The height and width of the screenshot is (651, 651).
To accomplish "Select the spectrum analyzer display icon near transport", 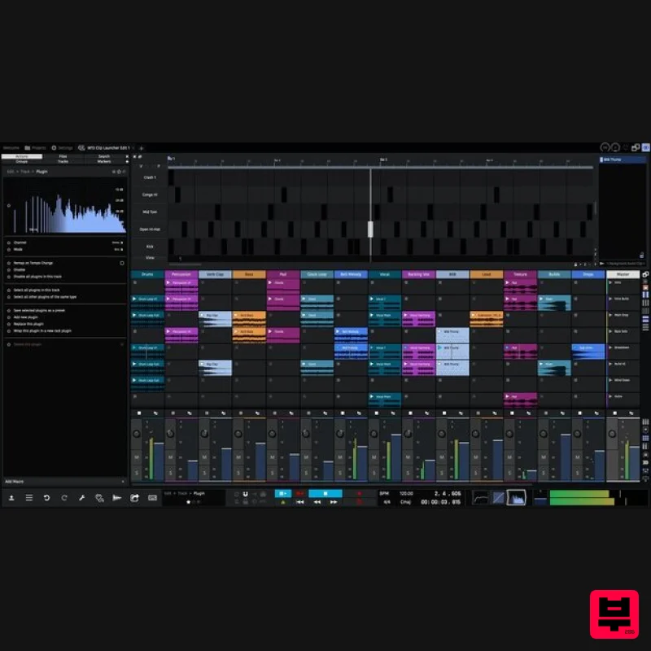I will (516, 498).
